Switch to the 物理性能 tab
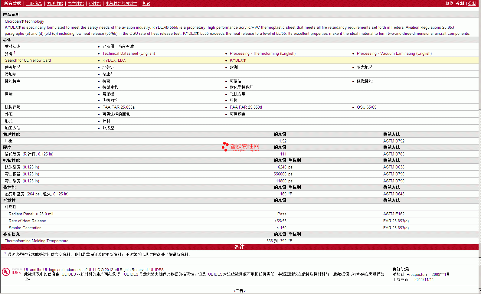 click(55, 3)
